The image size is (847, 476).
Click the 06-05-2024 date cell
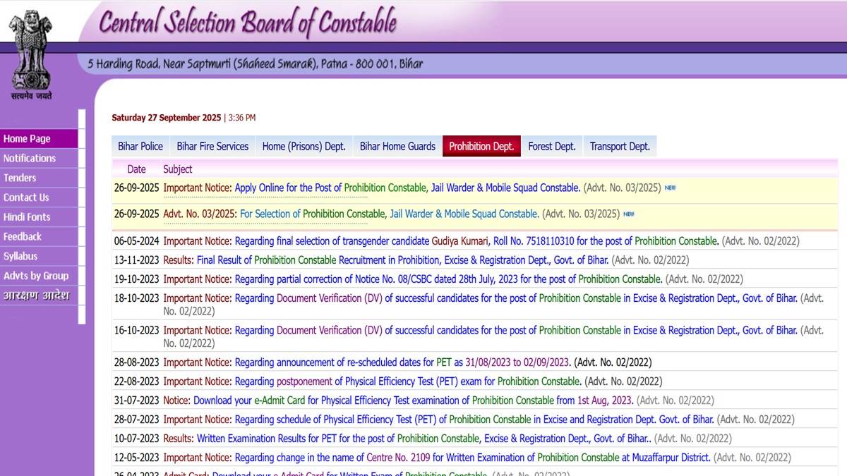coord(137,241)
